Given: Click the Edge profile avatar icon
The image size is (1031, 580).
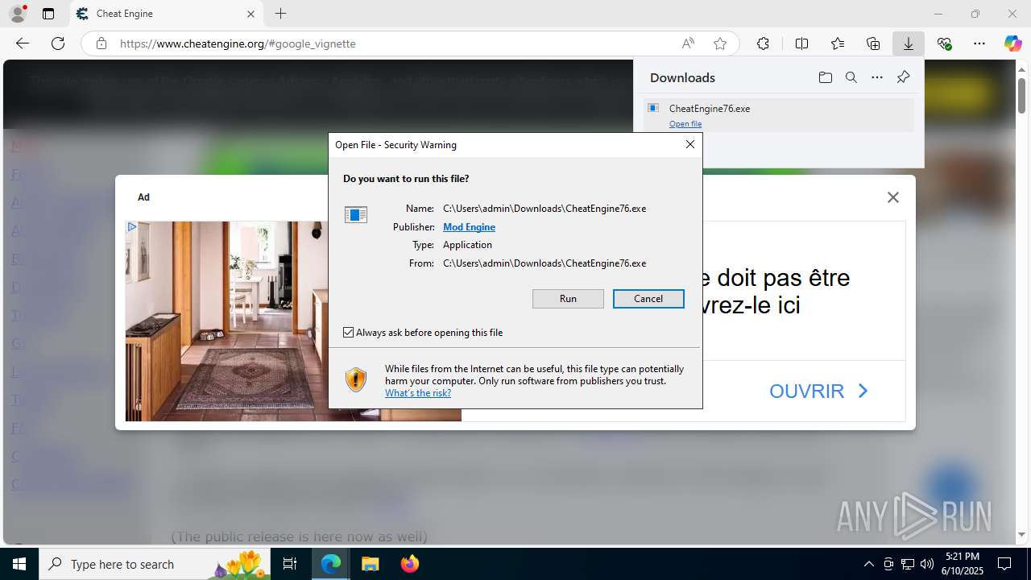Looking at the screenshot, I should 18,14.
